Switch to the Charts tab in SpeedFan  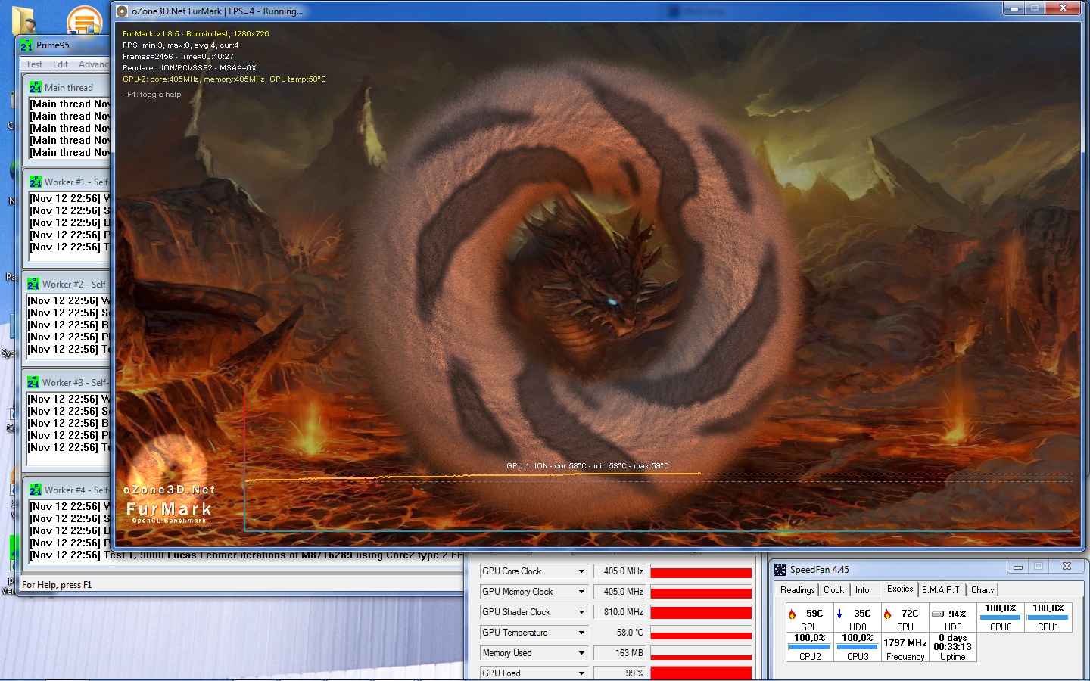[x=983, y=590]
